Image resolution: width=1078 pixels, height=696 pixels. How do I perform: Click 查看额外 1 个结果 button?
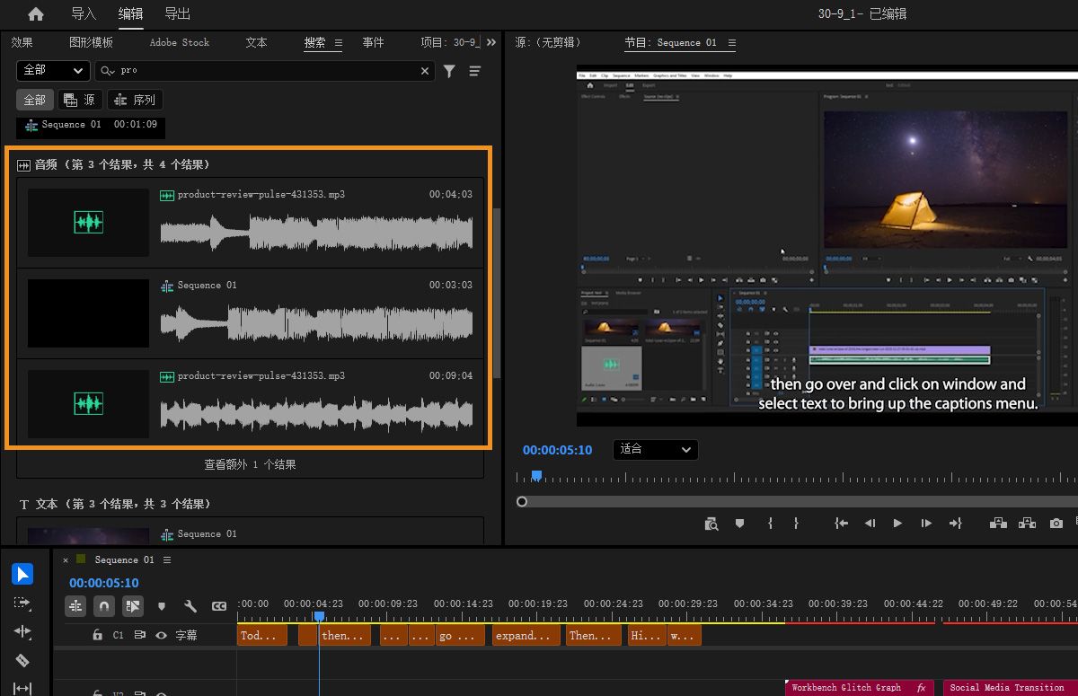click(x=250, y=464)
